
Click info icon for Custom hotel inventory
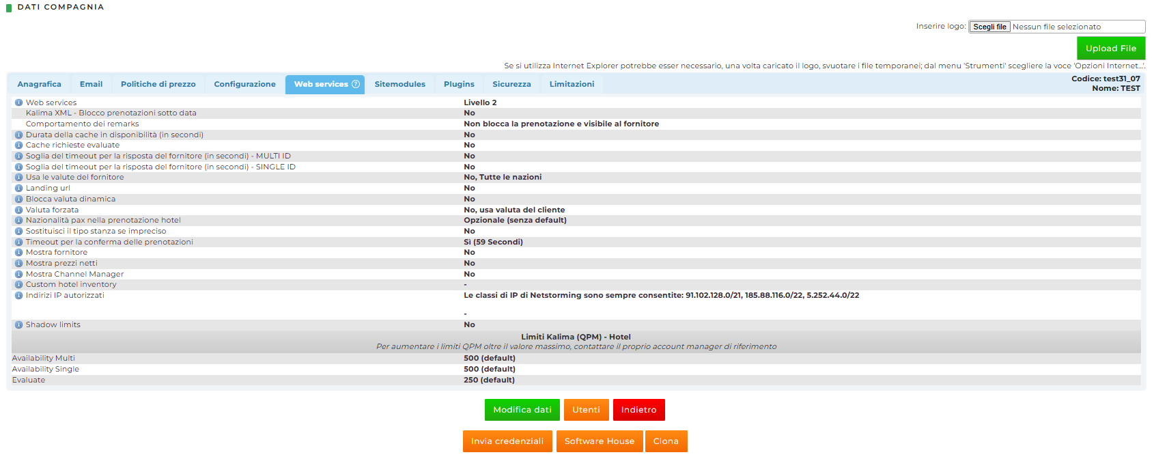point(18,284)
